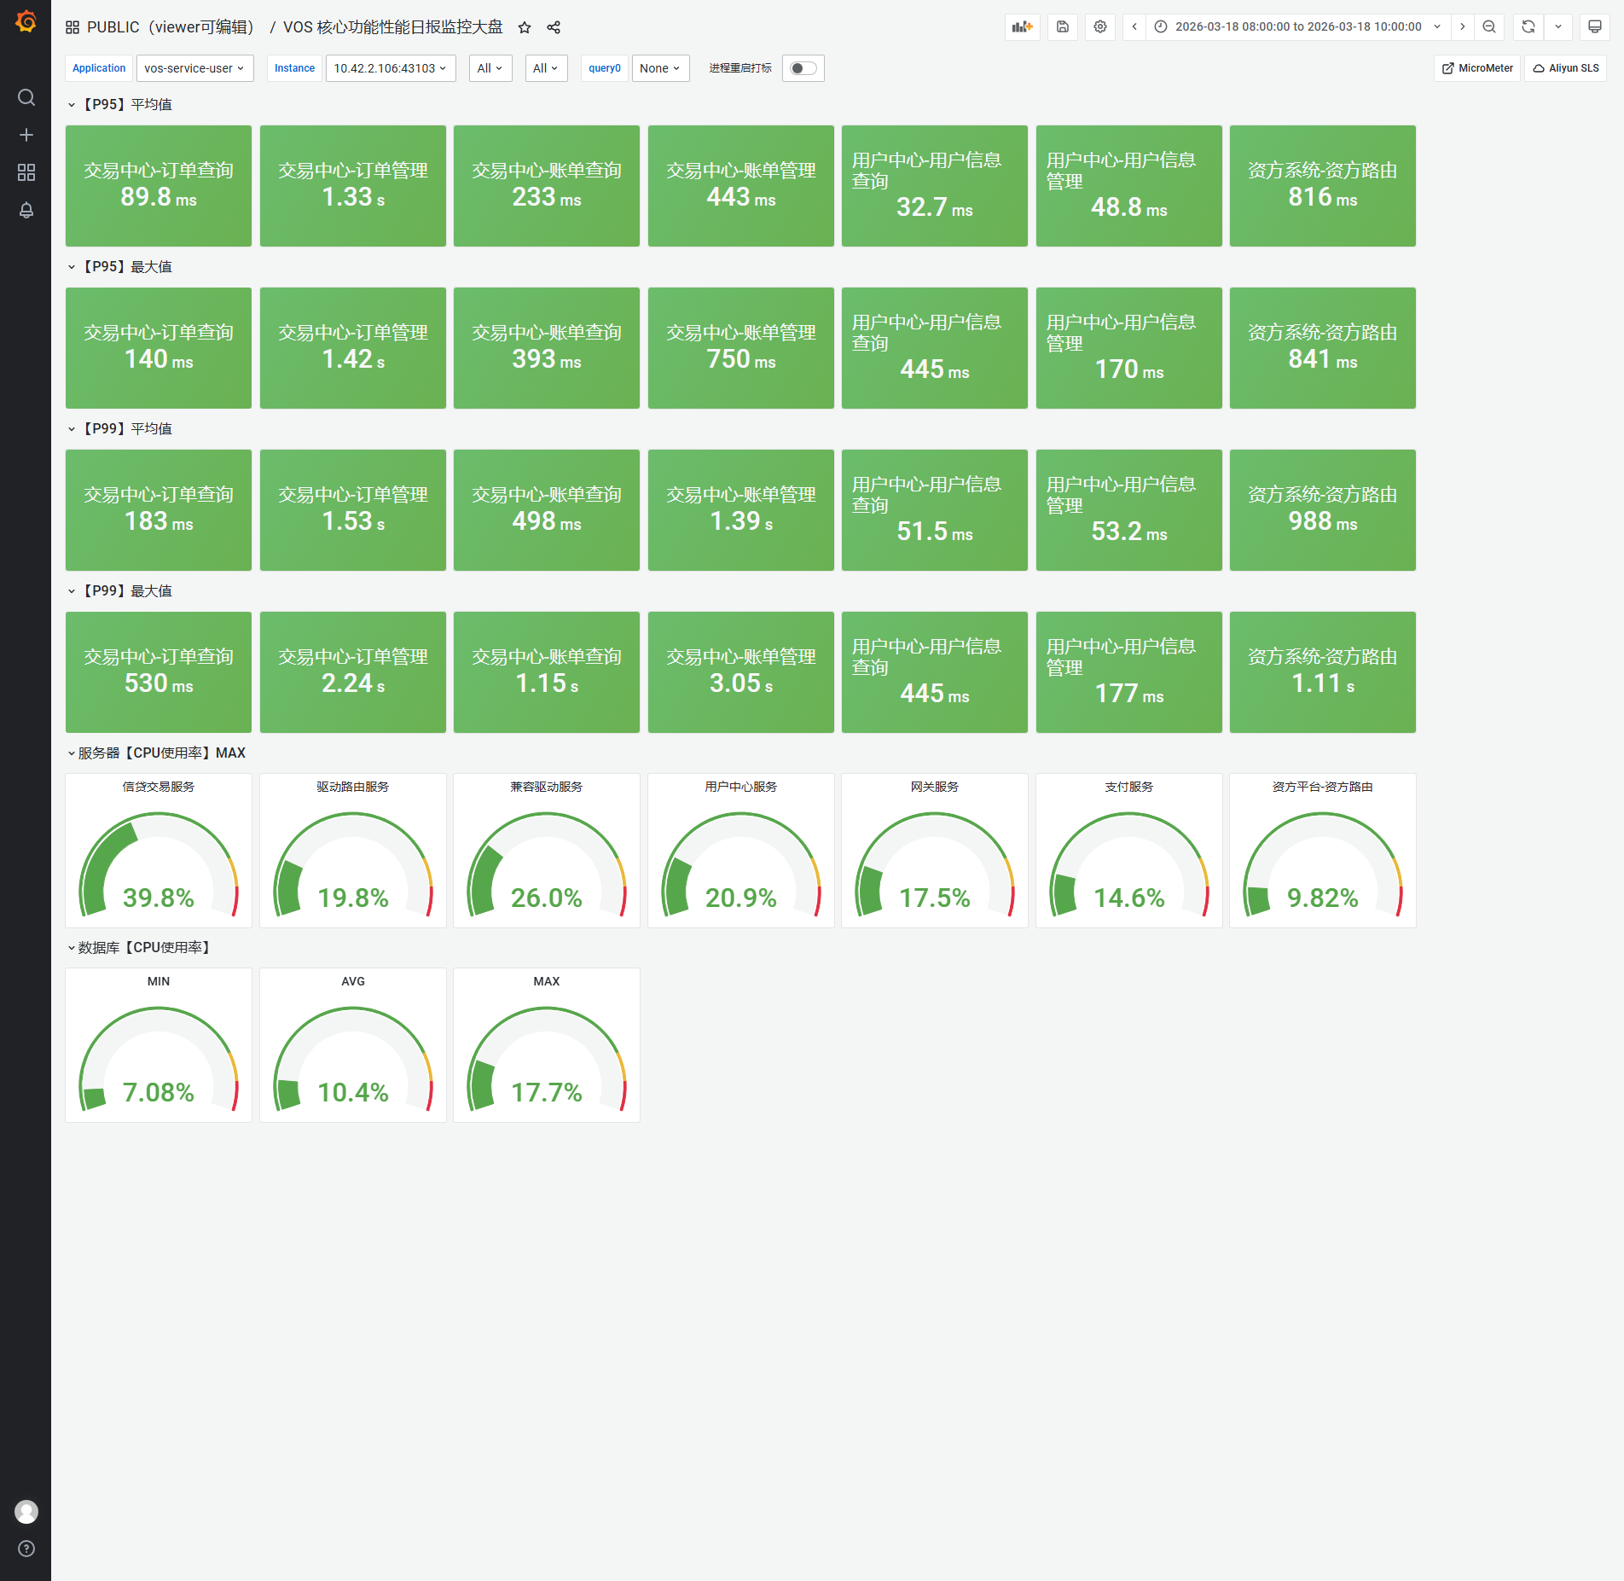This screenshot has height=1581, width=1624.
Task: Click the add panel icon
Action: [x=1022, y=26]
